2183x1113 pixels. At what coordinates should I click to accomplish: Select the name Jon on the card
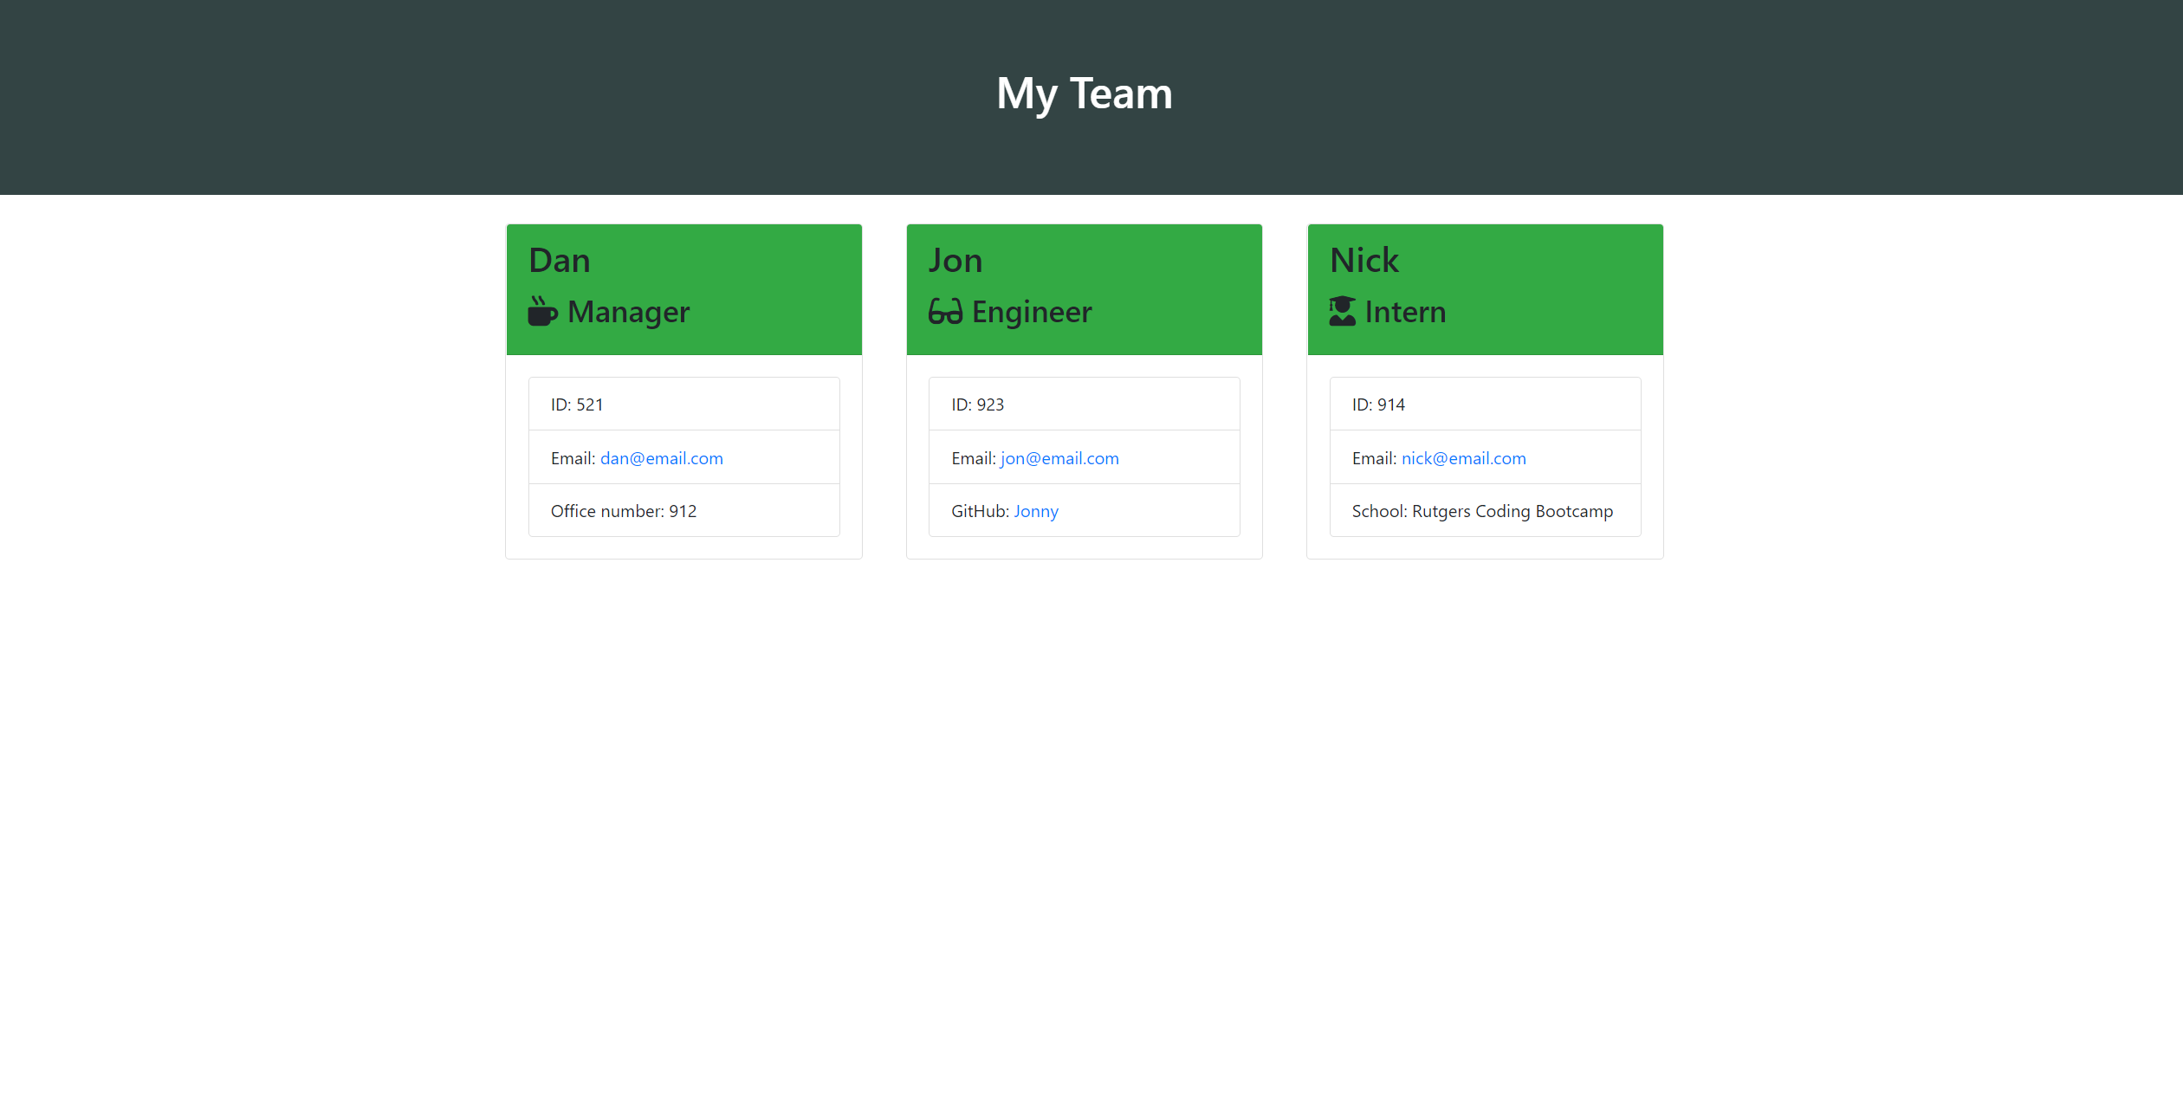coord(955,261)
